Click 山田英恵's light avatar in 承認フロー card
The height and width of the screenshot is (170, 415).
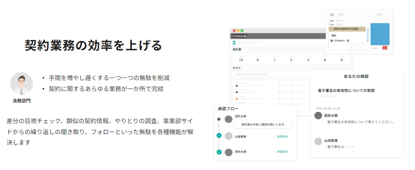point(228,136)
